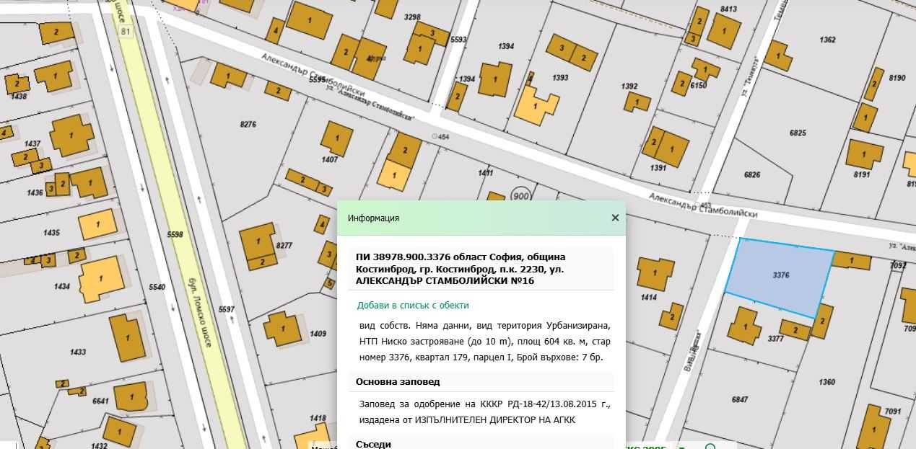Click the parcel label 6826
916x449 pixels.
click(752, 174)
